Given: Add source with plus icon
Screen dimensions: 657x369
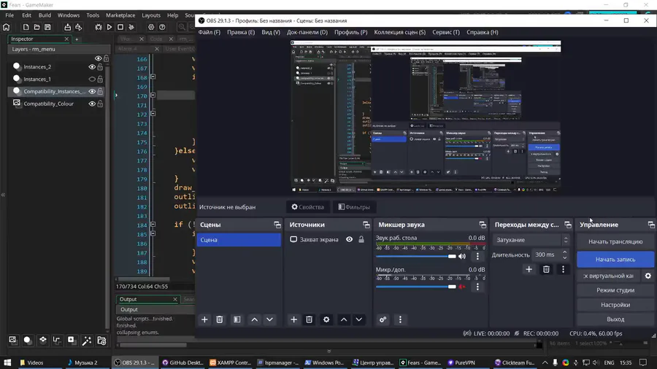Looking at the screenshot, I should point(293,319).
